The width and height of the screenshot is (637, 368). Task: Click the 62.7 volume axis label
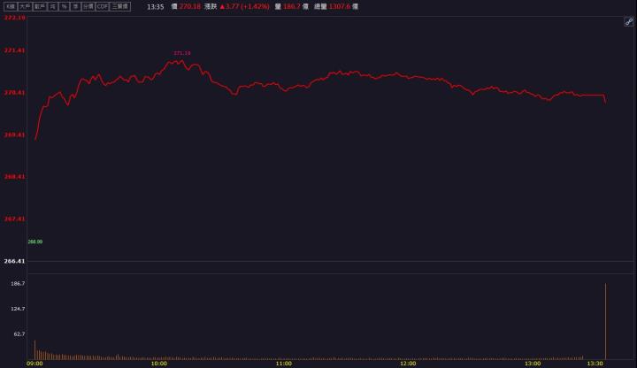click(19, 333)
